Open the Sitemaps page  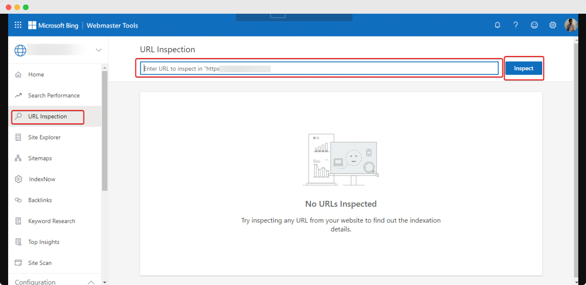point(40,159)
